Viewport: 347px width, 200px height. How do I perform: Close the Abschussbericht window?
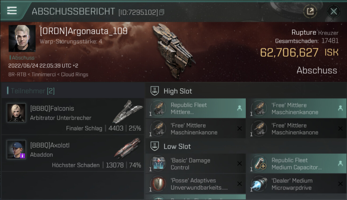333,11
